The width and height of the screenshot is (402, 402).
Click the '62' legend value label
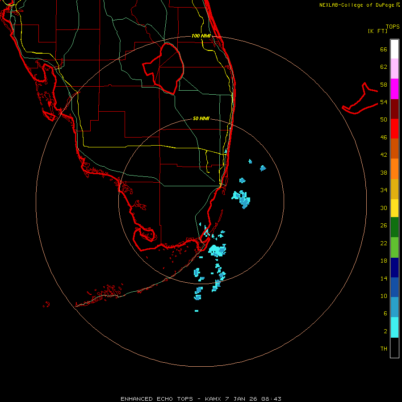(x=384, y=67)
